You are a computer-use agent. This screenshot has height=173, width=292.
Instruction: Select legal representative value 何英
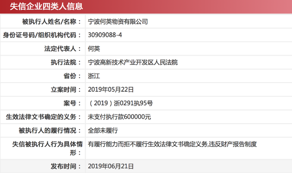(x=94, y=48)
